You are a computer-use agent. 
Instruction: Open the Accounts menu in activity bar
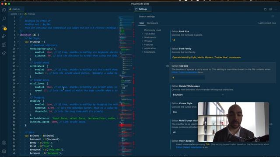pos(4,143)
